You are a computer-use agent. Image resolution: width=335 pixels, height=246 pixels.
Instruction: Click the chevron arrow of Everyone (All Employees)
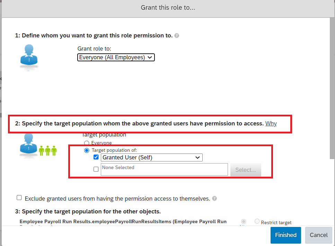pyautogui.click(x=150, y=57)
